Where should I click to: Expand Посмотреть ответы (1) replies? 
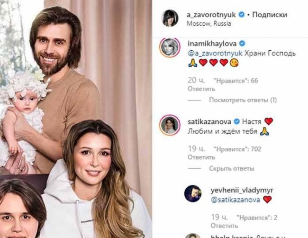pyautogui.click(x=243, y=100)
